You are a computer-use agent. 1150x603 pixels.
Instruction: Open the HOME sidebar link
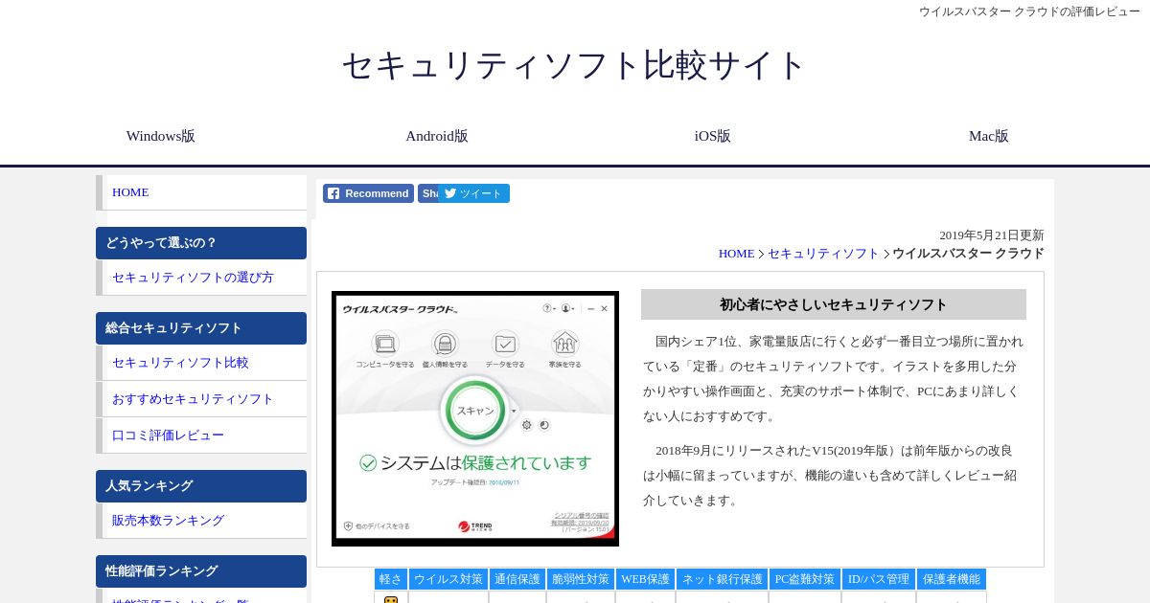tap(201, 192)
